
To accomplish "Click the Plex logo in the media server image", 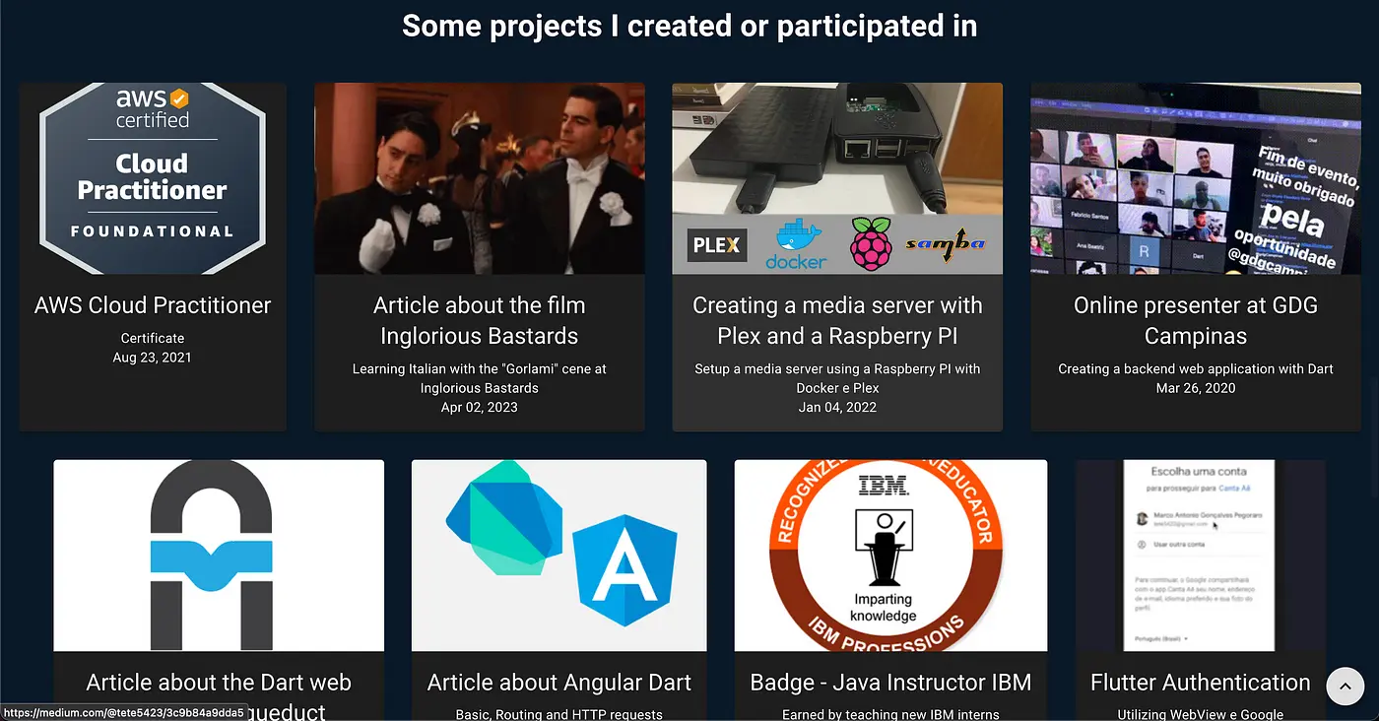I will click(x=717, y=245).
